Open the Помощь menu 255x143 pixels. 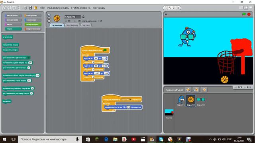tap(99, 8)
